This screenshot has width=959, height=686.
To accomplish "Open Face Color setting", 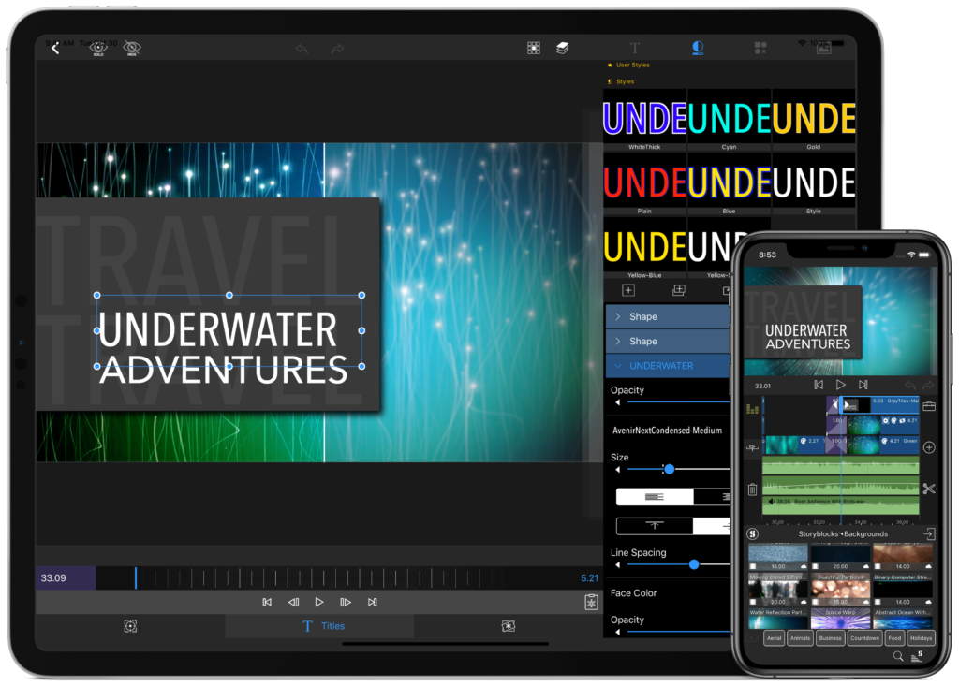I will tap(634, 593).
